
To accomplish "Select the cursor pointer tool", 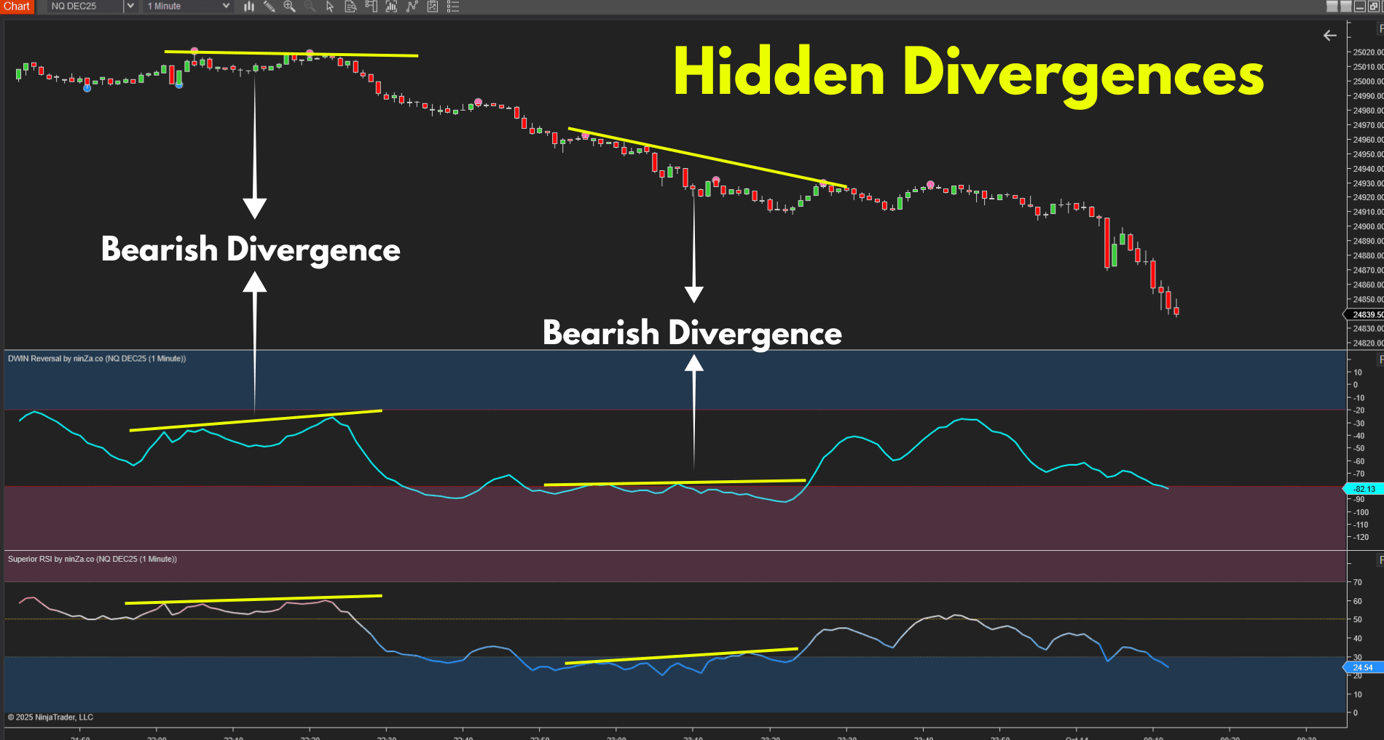I will pos(330,7).
